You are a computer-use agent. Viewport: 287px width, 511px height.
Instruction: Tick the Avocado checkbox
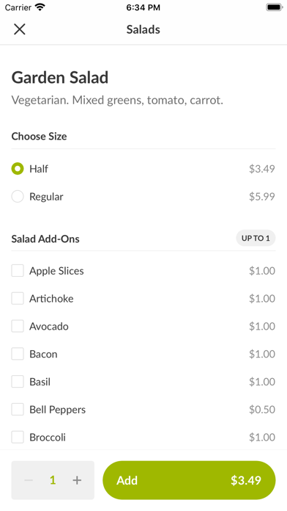click(18, 326)
